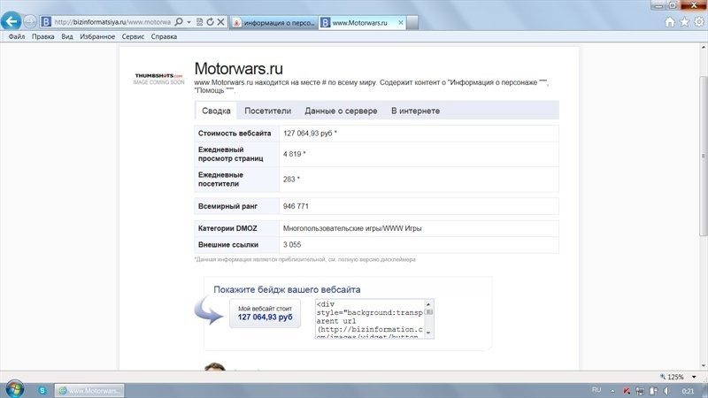Click the taskbar clock 0:21

pyautogui.click(x=688, y=391)
